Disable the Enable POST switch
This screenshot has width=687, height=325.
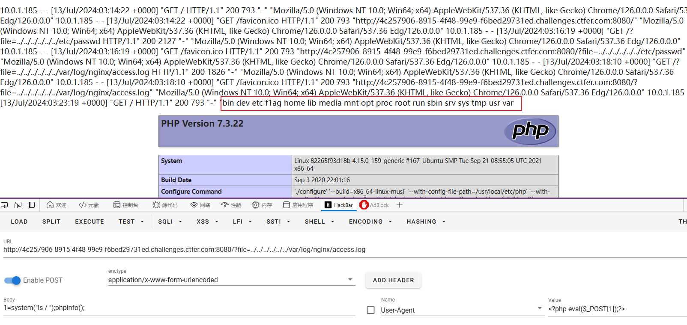12,281
